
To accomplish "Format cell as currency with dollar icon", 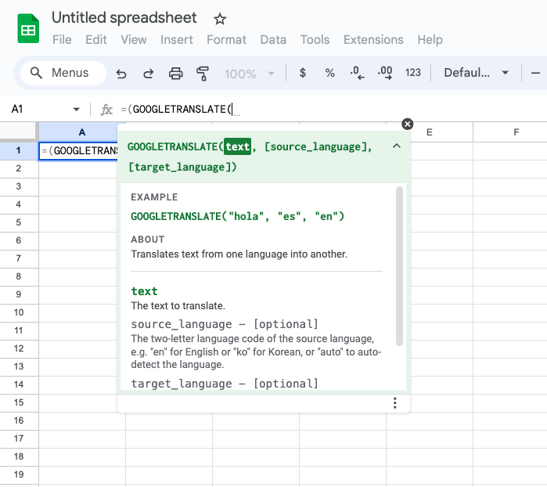I will pos(303,73).
